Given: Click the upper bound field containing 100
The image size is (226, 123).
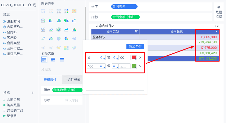Looking at the screenshot, I should point(124,57).
